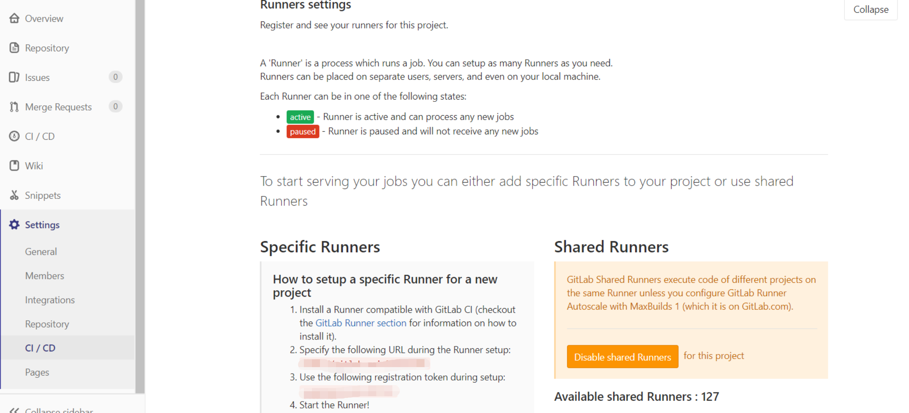Click the Repository document icon in sidebar
This screenshot has height=413, width=909.
(x=14, y=48)
